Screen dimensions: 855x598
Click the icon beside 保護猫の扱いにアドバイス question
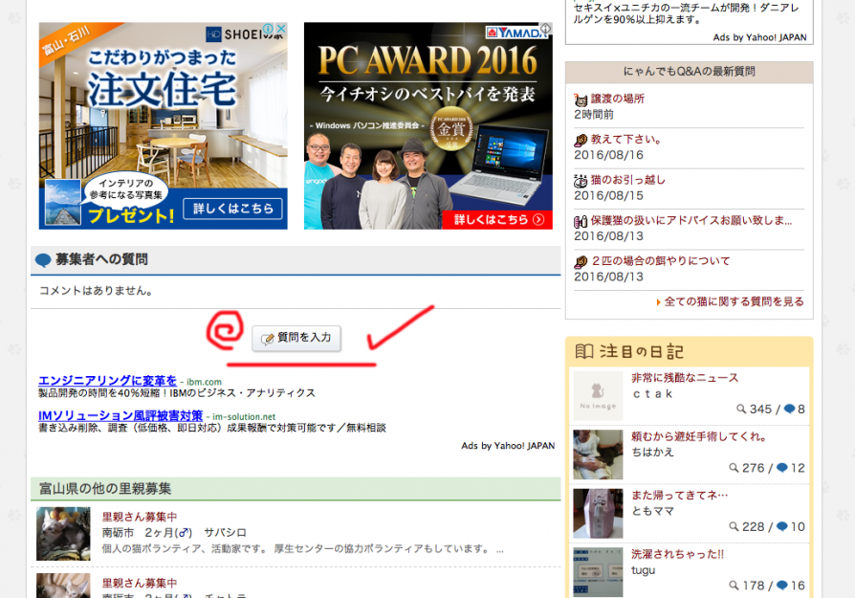tap(581, 221)
